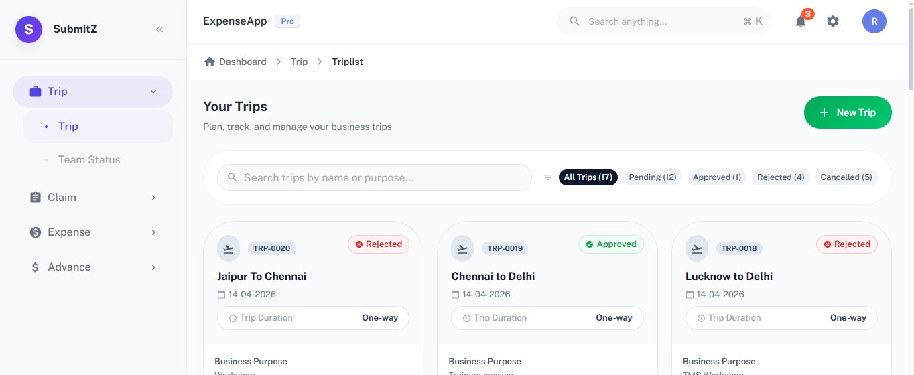The image size is (914, 375).
Task: Collapse the Trip sidebar section
Action: click(x=92, y=92)
